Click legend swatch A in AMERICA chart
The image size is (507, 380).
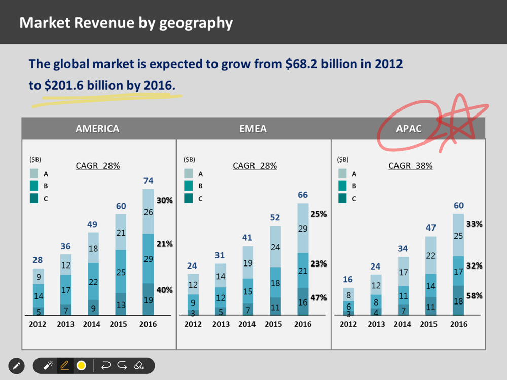tap(34, 173)
